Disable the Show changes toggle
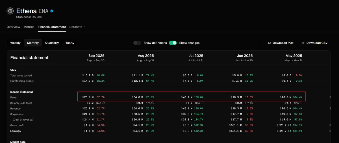 point(173,43)
